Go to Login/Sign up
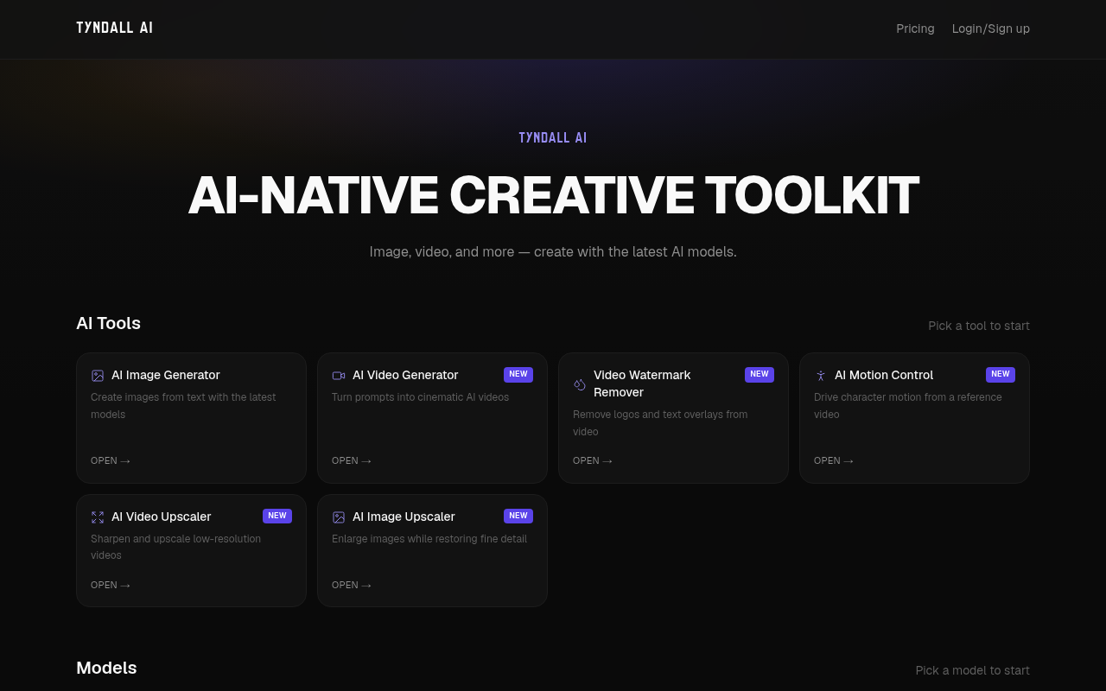1106x691 pixels. pyautogui.click(x=991, y=29)
